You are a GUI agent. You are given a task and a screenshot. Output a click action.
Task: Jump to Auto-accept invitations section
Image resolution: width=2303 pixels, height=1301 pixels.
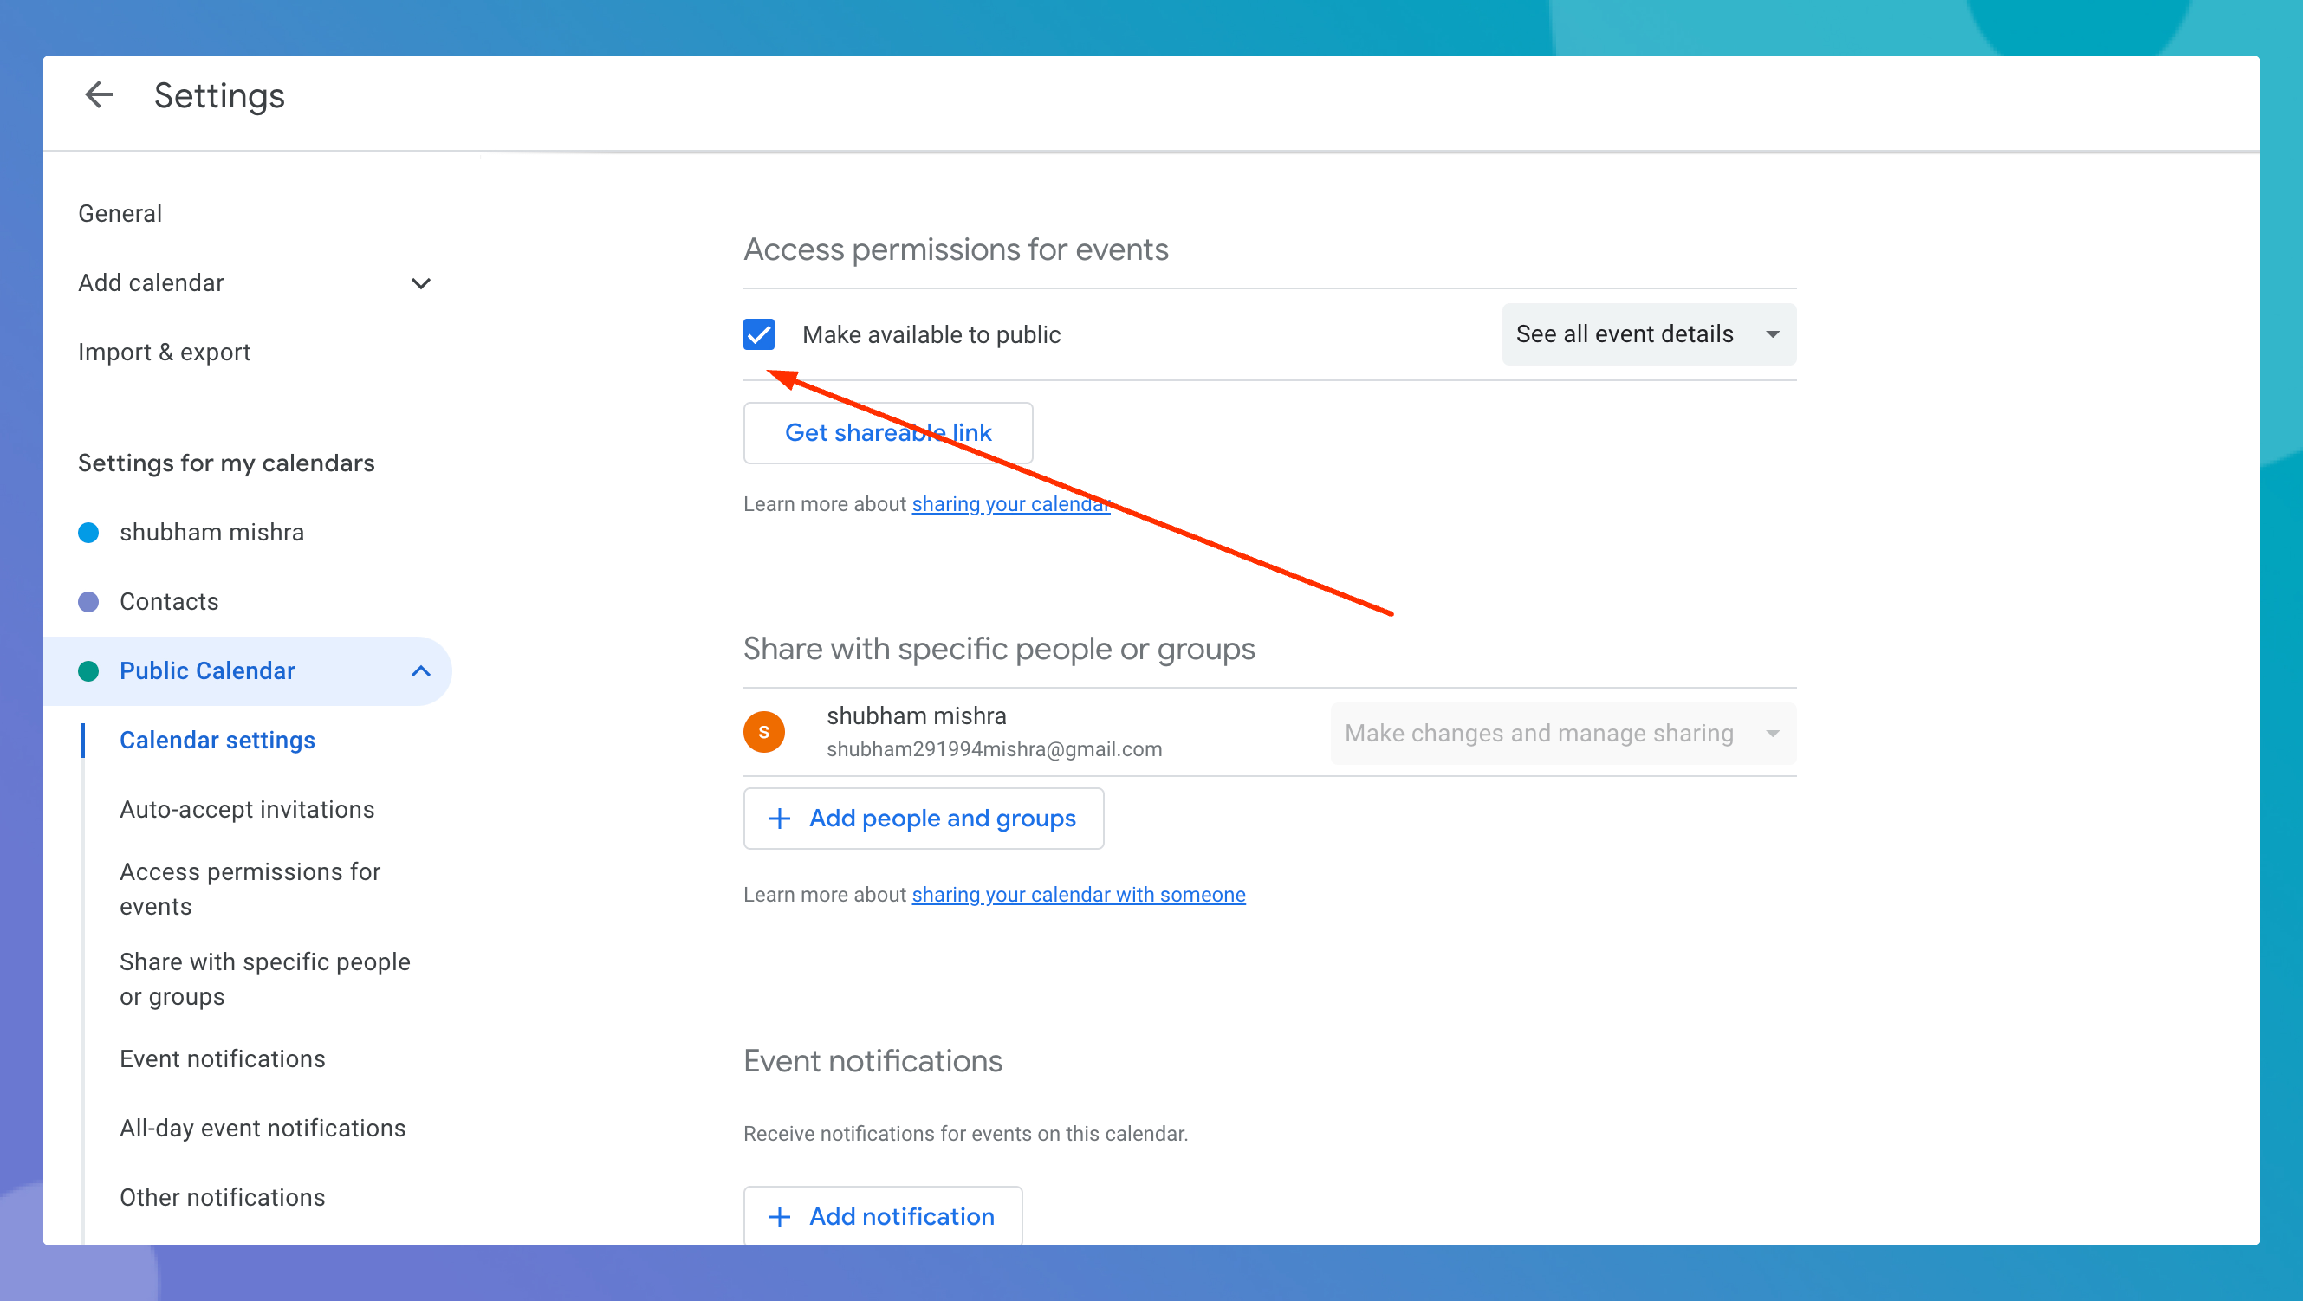247,809
